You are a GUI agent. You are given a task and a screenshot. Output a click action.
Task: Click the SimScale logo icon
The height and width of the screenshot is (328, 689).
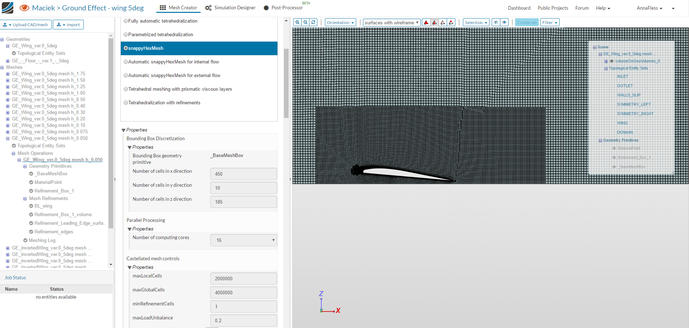point(8,8)
